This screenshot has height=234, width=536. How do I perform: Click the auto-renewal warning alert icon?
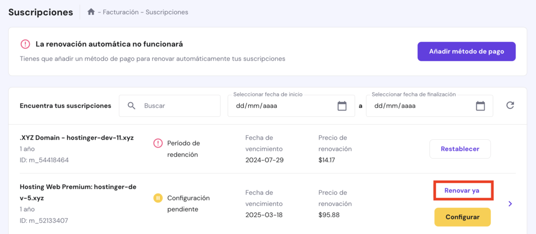tap(25, 44)
